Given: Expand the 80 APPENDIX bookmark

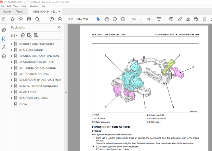Looking at the screenshot, I should point(12,92).
